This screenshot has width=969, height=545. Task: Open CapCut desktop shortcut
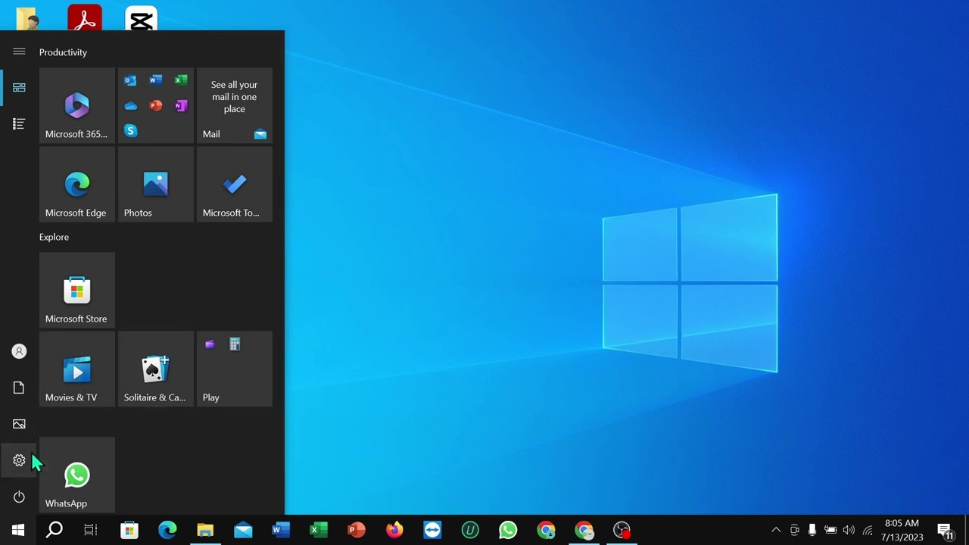(x=142, y=18)
